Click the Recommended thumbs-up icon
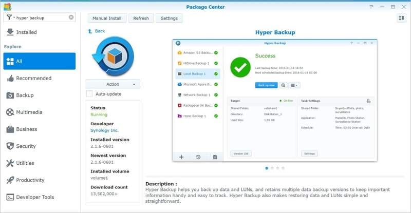411x213 pixels. point(10,78)
